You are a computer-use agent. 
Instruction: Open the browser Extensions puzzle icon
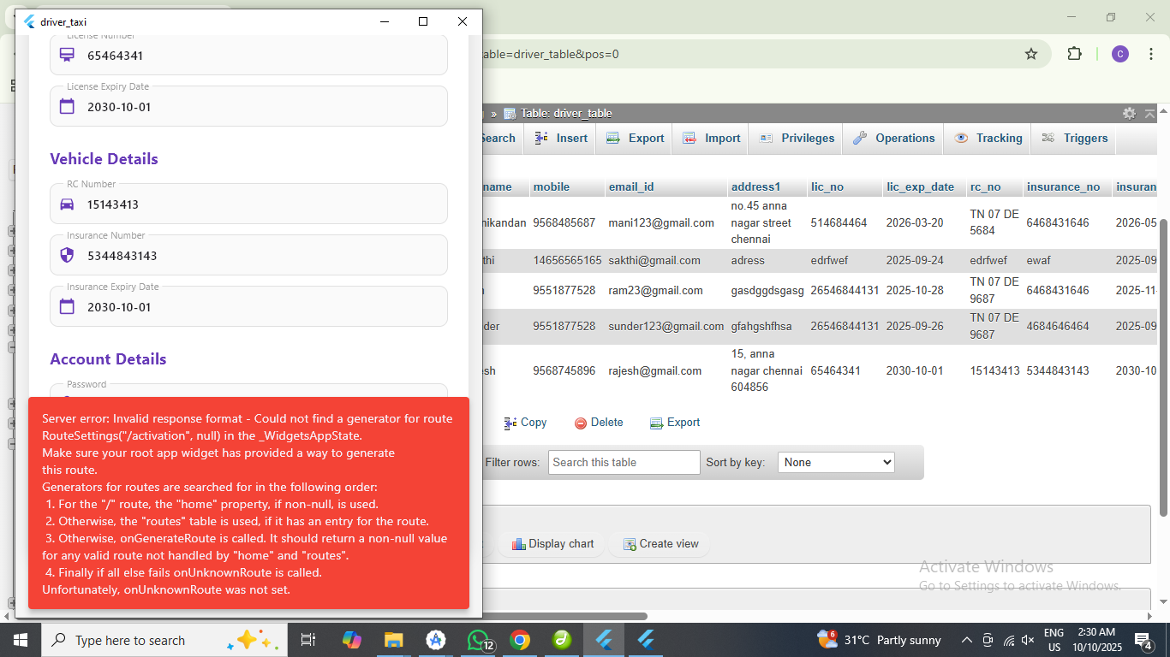click(x=1074, y=54)
